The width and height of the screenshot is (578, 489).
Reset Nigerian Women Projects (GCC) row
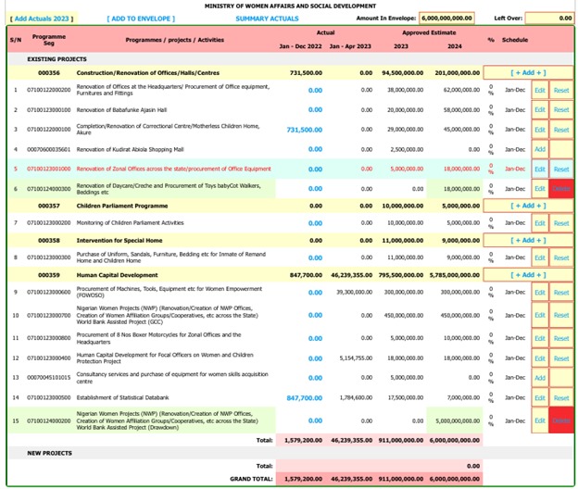click(x=561, y=315)
